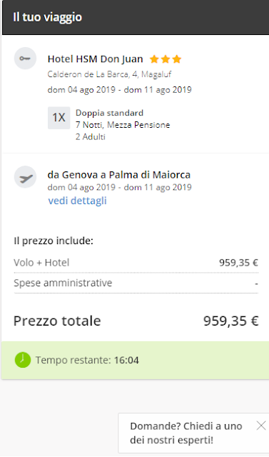Click the third gold star rating
Image resolution: width=269 pixels, height=457 pixels.
[x=176, y=59]
